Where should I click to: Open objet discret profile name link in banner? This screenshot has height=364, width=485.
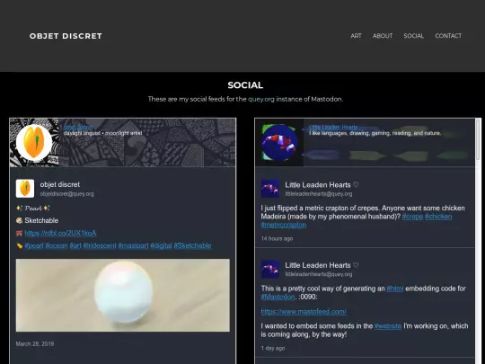pyautogui.click(x=78, y=128)
